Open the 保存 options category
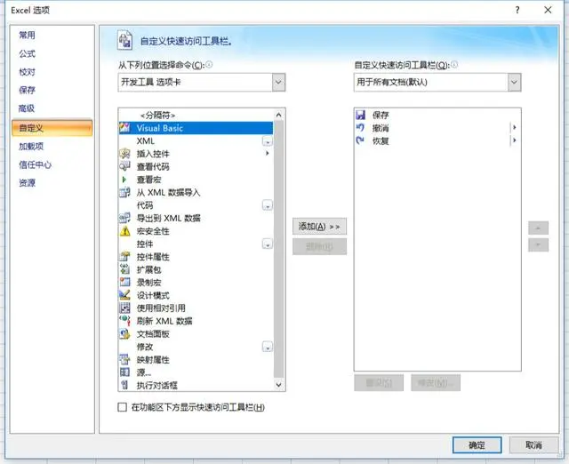 tap(28, 90)
